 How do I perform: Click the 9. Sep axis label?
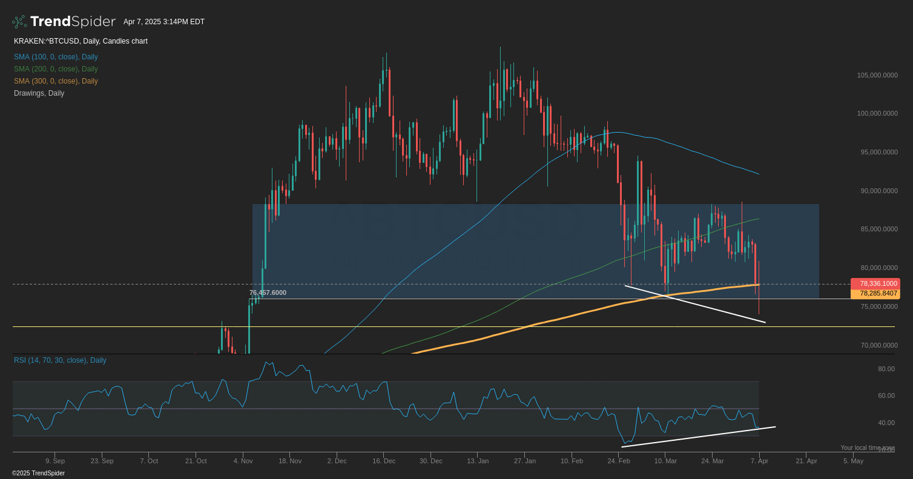54,461
